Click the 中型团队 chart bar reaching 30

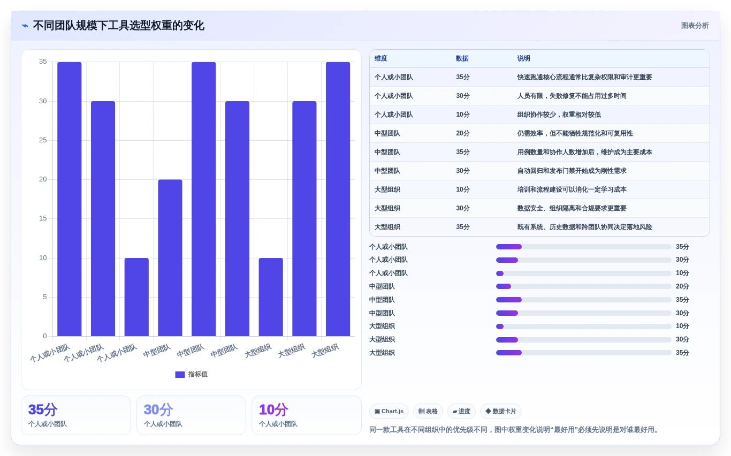click(237, 219)
